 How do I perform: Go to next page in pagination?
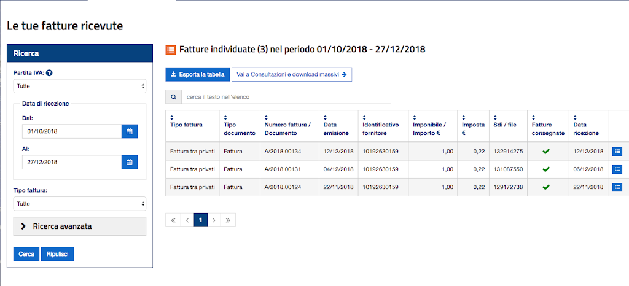(x=214, y=220)
